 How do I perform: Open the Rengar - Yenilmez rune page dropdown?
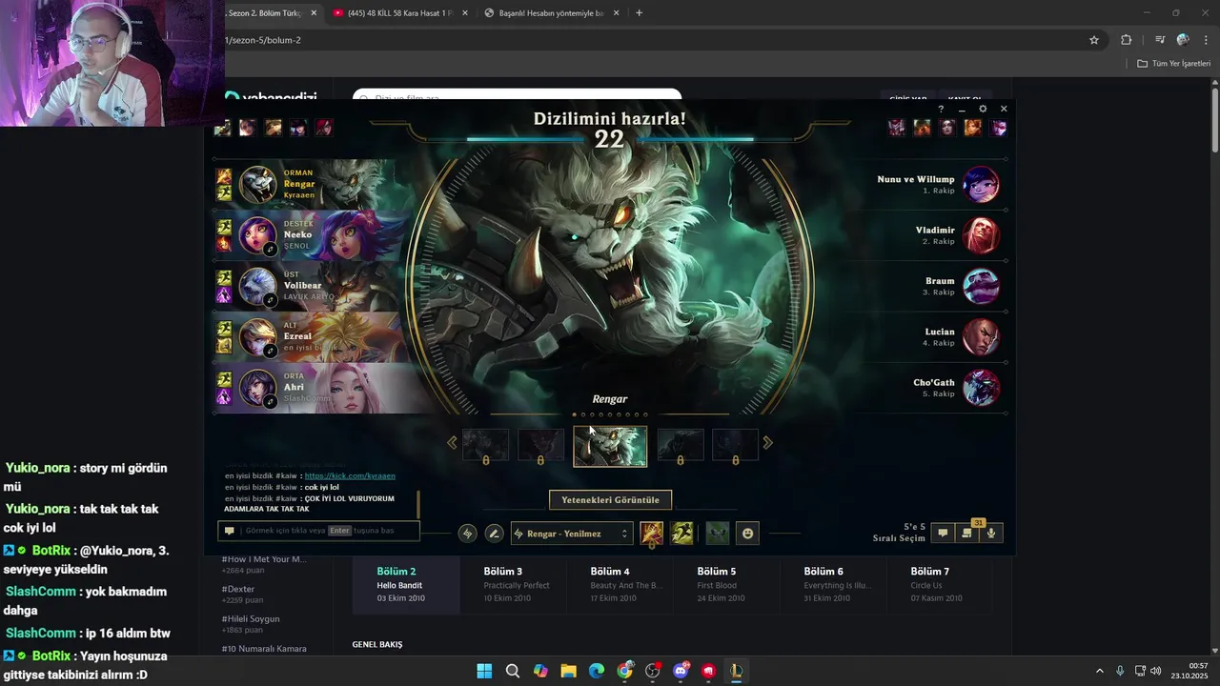point(572,534)
